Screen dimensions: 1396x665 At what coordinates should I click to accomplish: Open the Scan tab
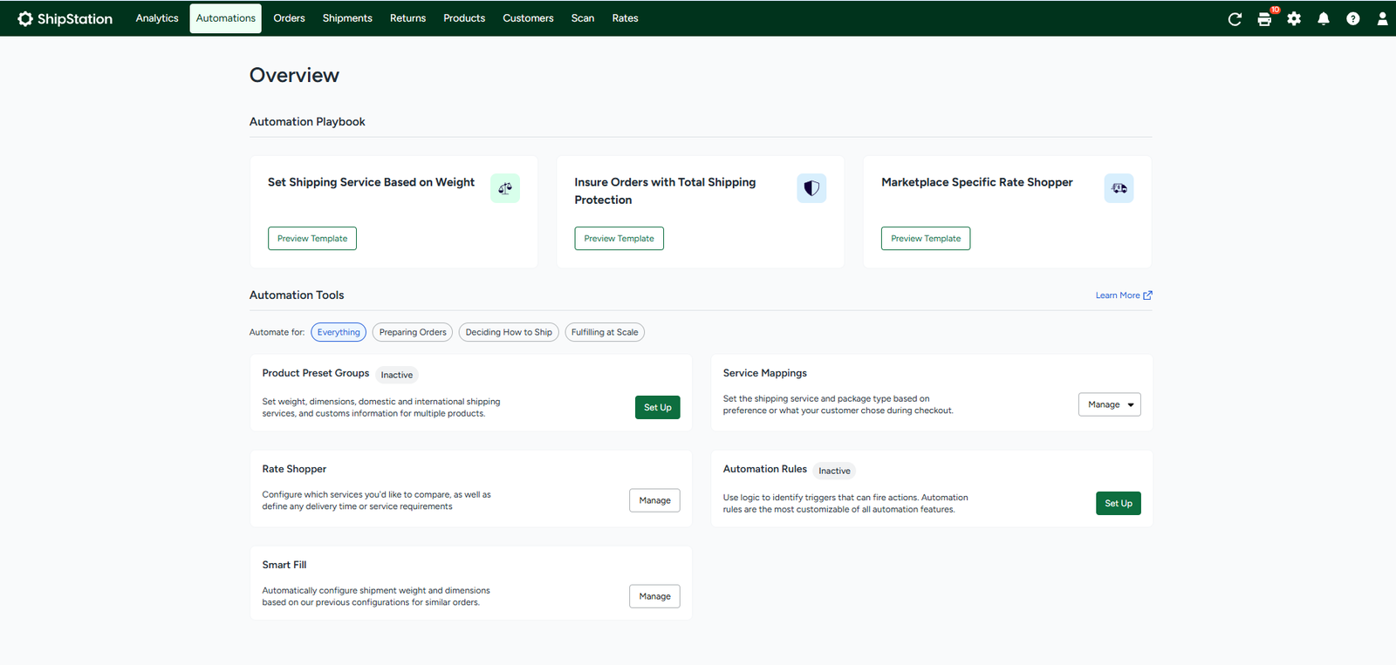[x=583, y=18]
